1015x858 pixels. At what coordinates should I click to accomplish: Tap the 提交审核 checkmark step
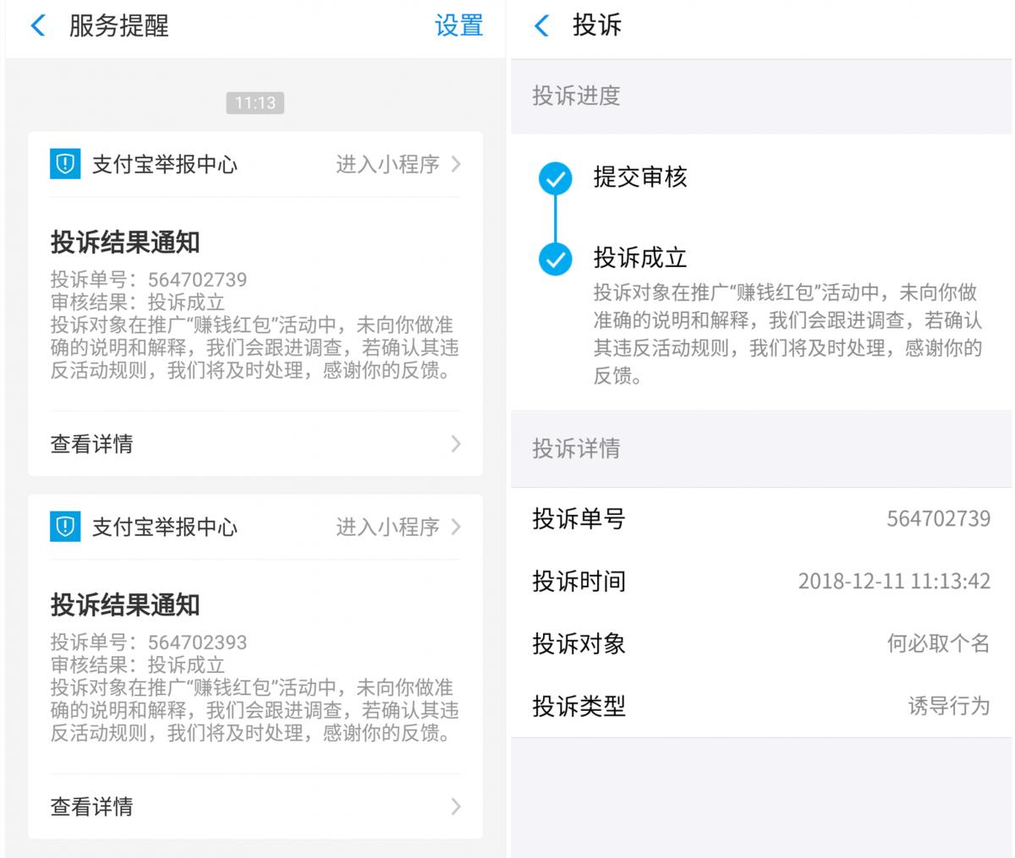pos(555,178)
